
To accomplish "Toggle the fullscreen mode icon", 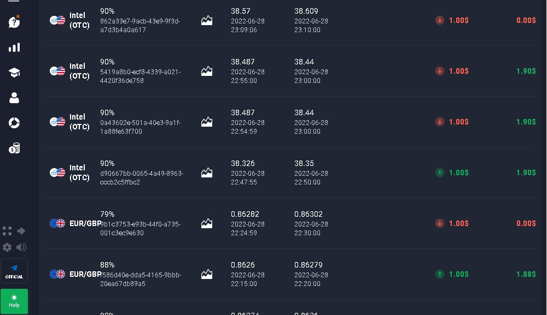I will click(x=7, y=231).
